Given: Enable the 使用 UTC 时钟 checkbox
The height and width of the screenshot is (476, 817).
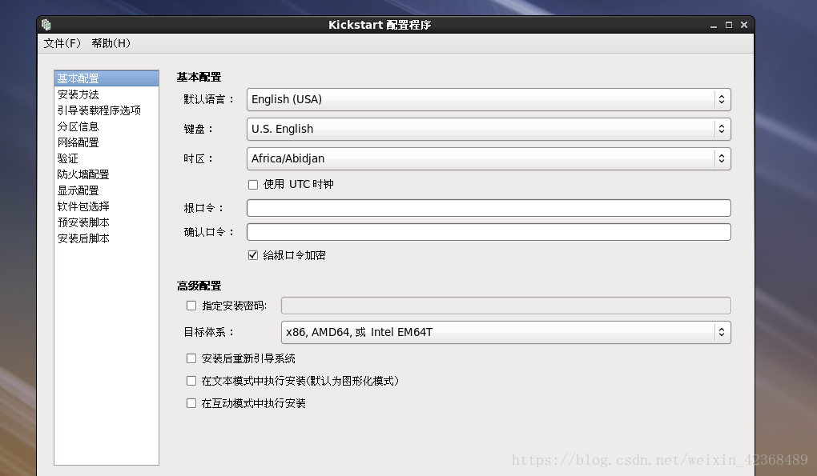Looking at the screenshot, I should coord(253,185).
